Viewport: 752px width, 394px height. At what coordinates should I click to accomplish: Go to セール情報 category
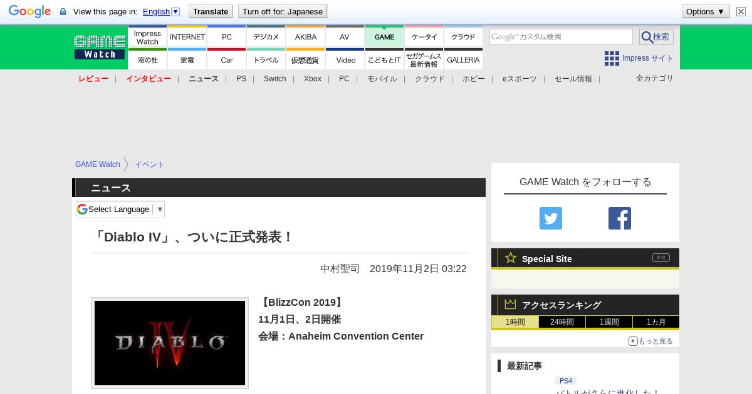coord(573,79)
